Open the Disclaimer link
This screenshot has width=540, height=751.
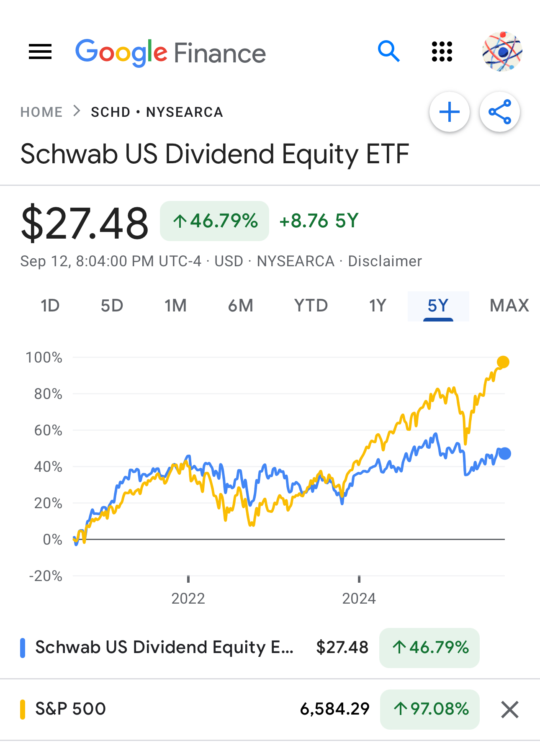385,261
